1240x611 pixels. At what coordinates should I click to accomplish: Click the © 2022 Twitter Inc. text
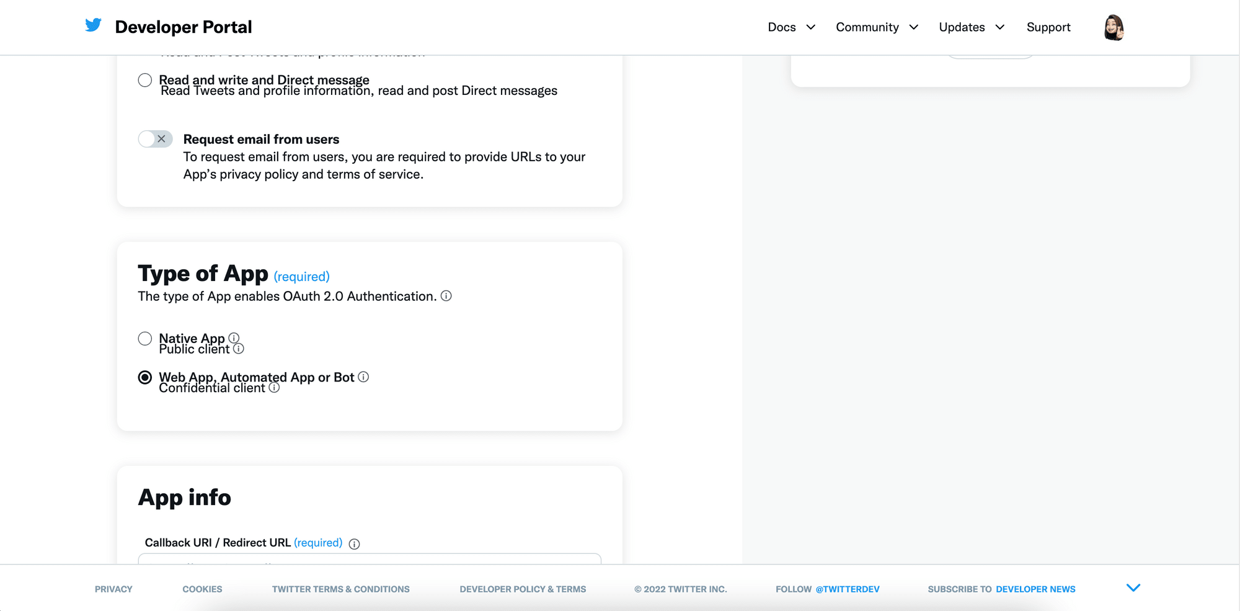point(681,589)
